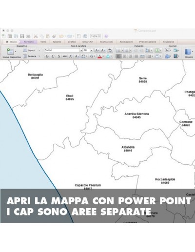
Task: Open the zoom 150% dropdown
Action: pyautogui.click(x=99, y=36)
